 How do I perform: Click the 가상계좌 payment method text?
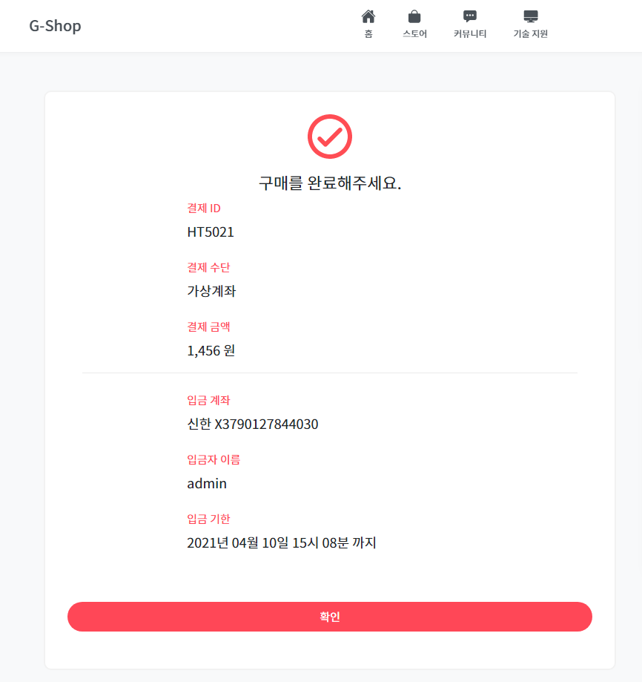click(x=211, y=291)
